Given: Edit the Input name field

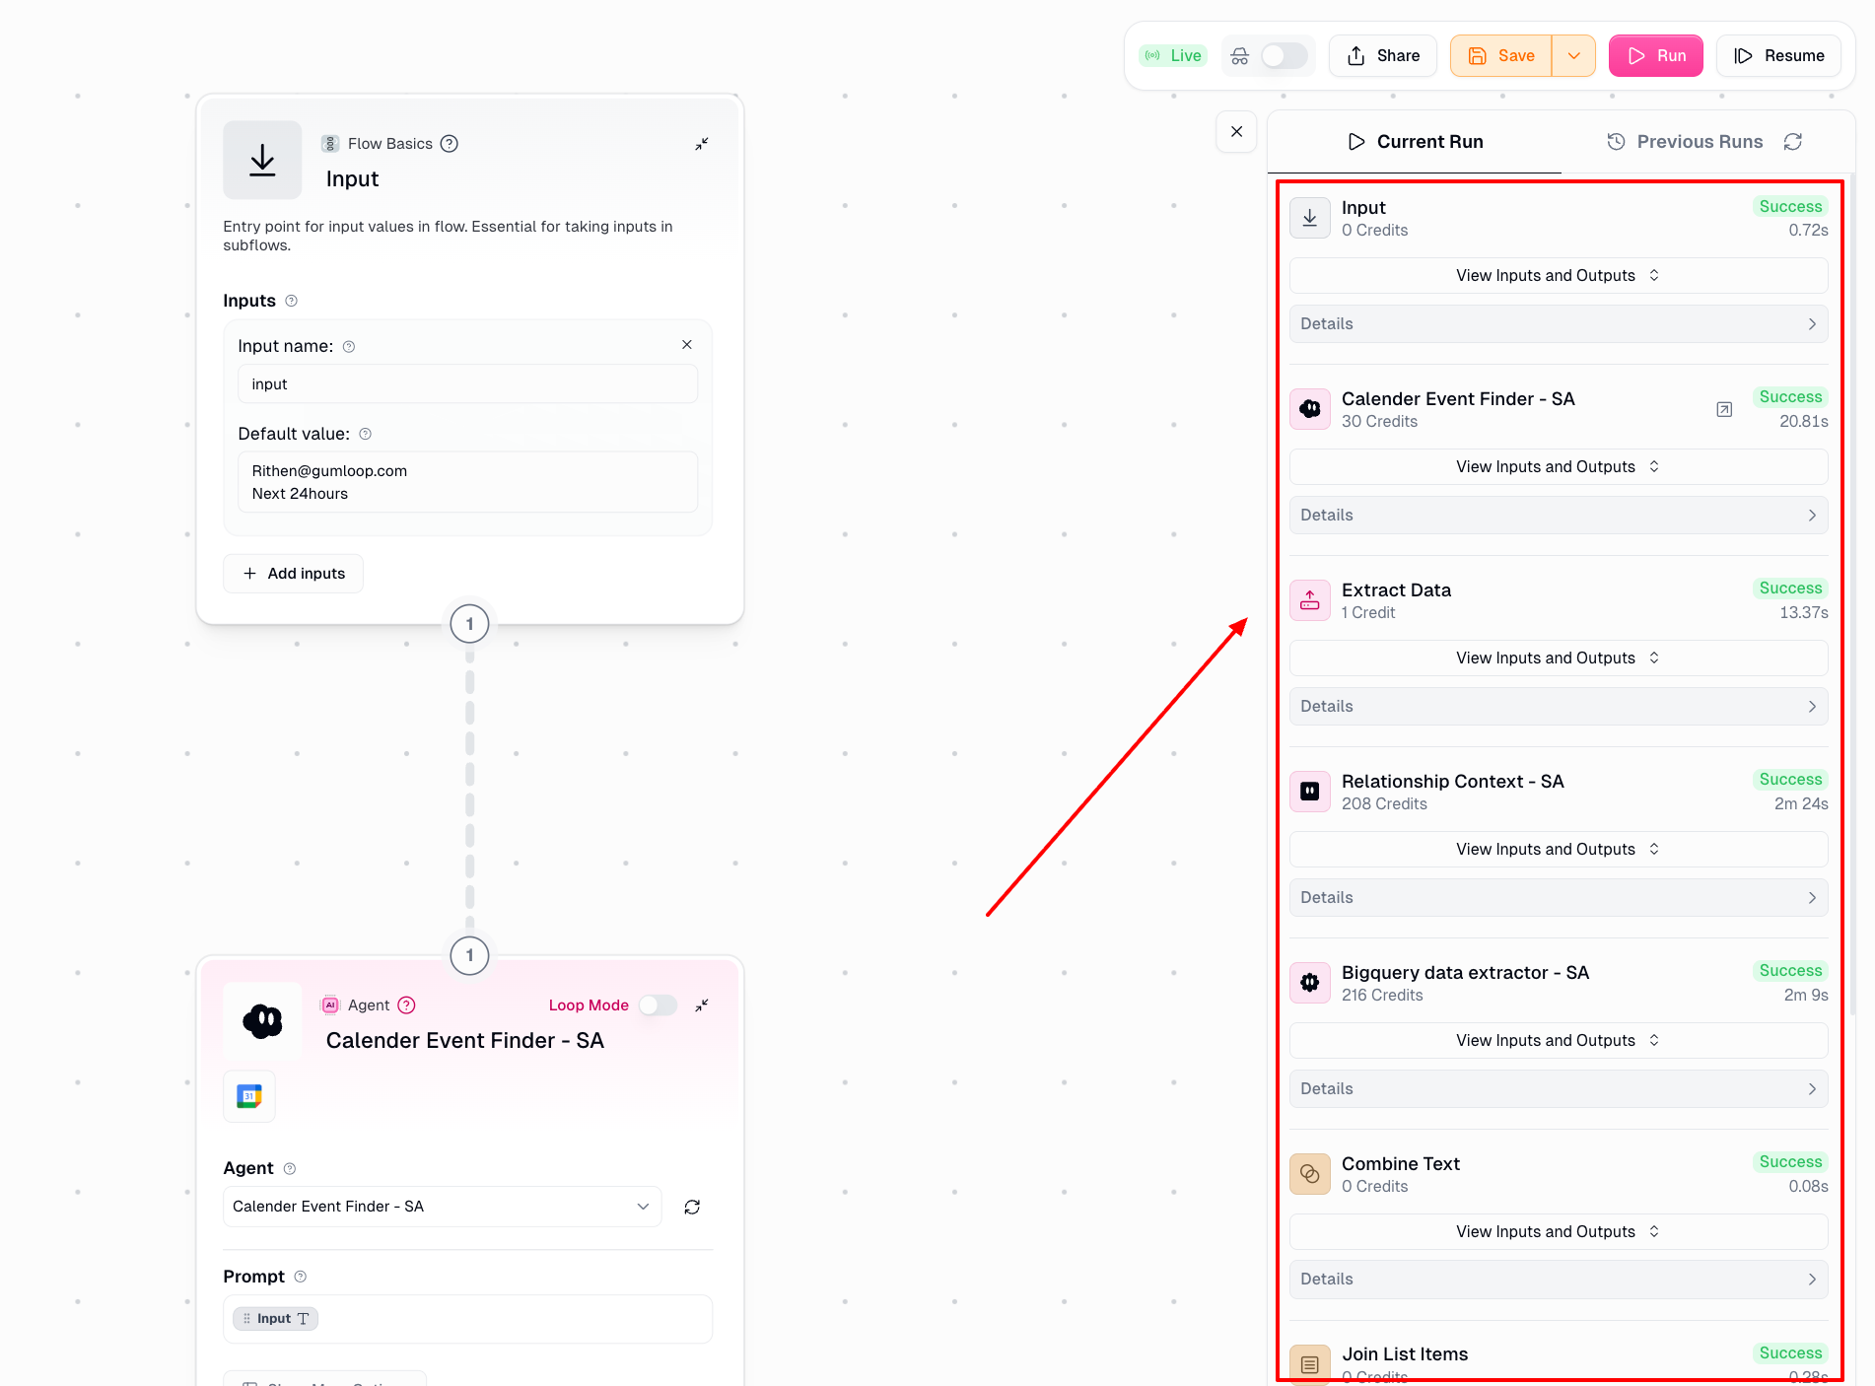Looking at the screenshot, I should pos(467,384).
